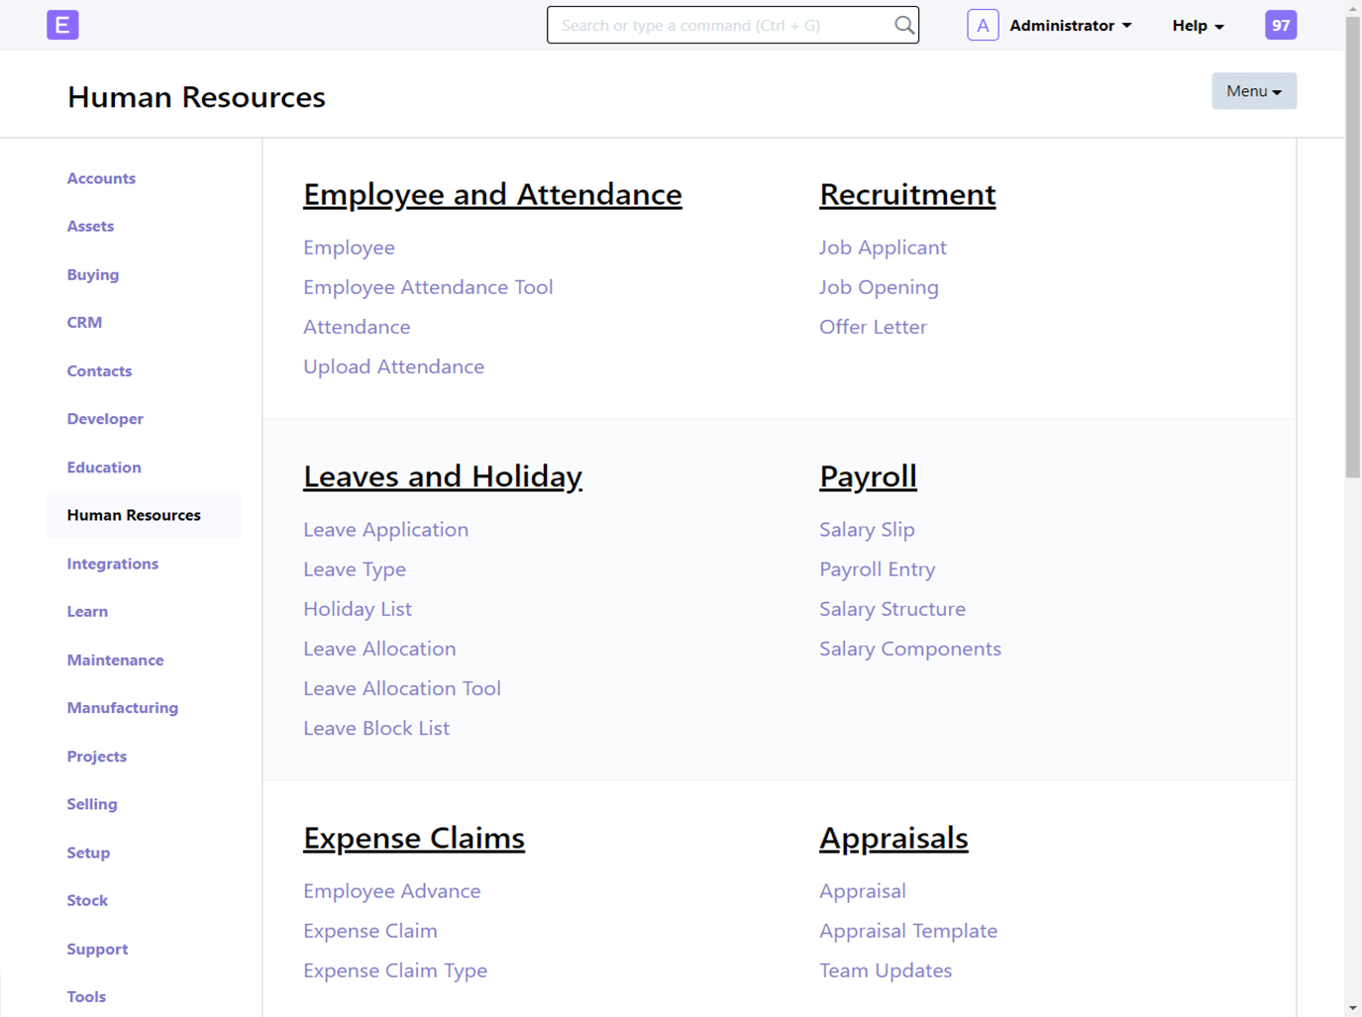The image size is (1362, 1017).
Task: Open the Leave Application list
Action: (x=385, y=529)
